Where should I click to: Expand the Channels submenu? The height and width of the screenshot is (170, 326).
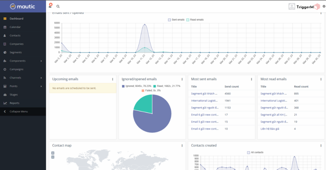pos(41,78)
